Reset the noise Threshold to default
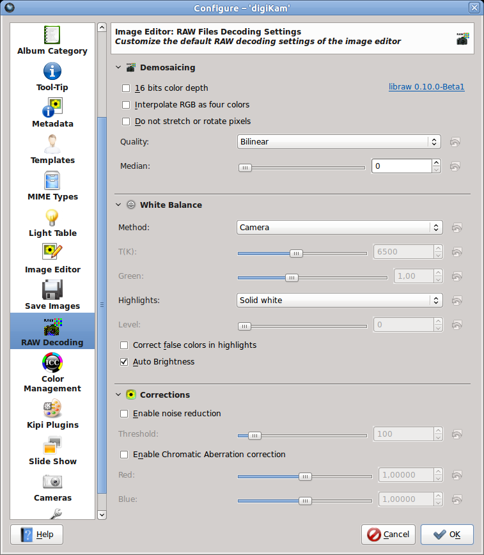 tap(457, 434)
